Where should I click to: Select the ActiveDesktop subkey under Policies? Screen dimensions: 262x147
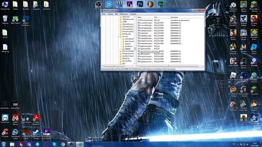click(129, 39)
